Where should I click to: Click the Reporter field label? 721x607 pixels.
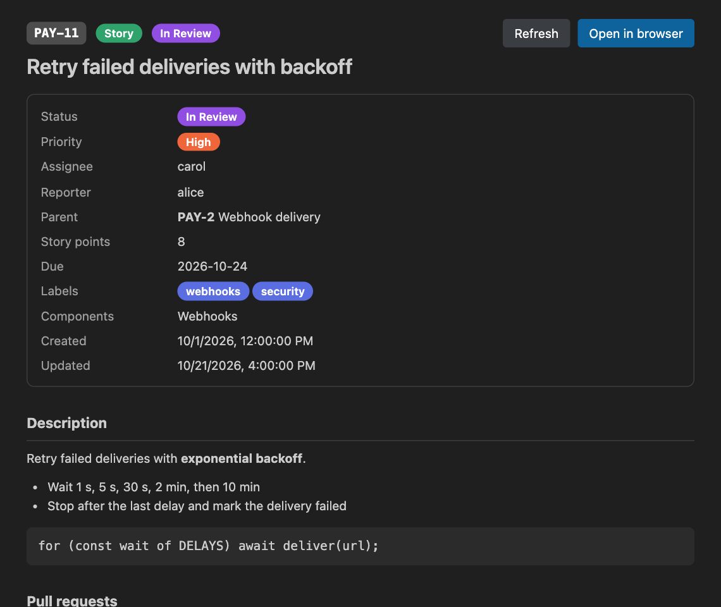(66, 192)
